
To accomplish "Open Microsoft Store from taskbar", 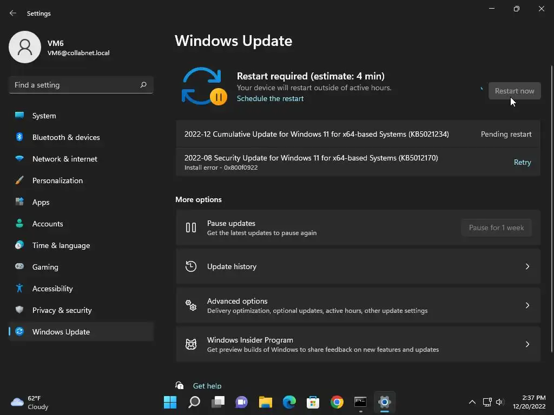I will [x=313, y=402].
